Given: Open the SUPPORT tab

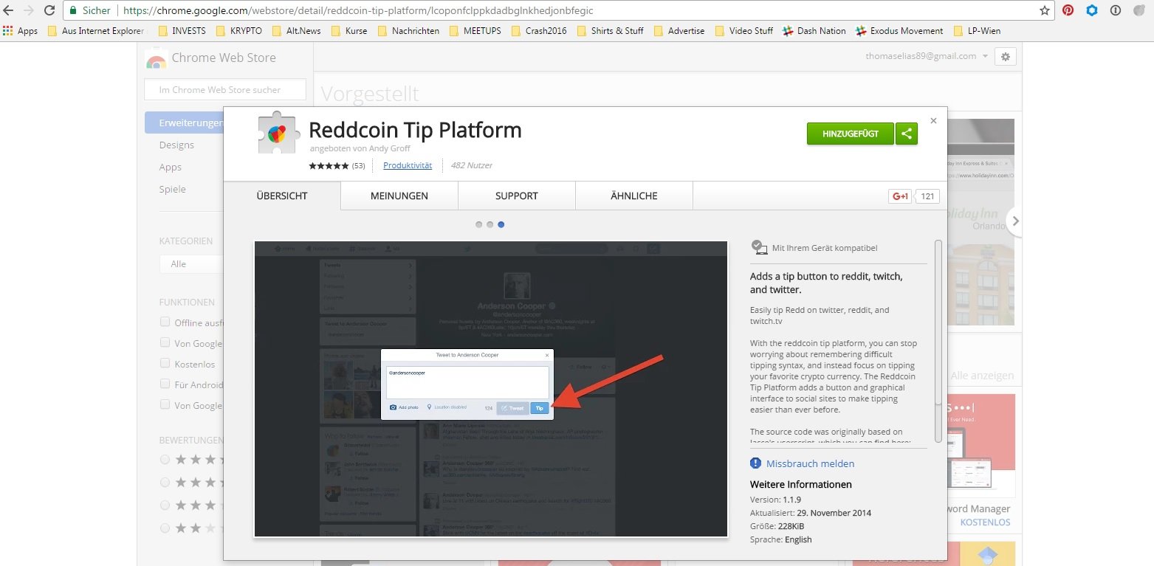Looking at the screenshot, I should point(517,196).
